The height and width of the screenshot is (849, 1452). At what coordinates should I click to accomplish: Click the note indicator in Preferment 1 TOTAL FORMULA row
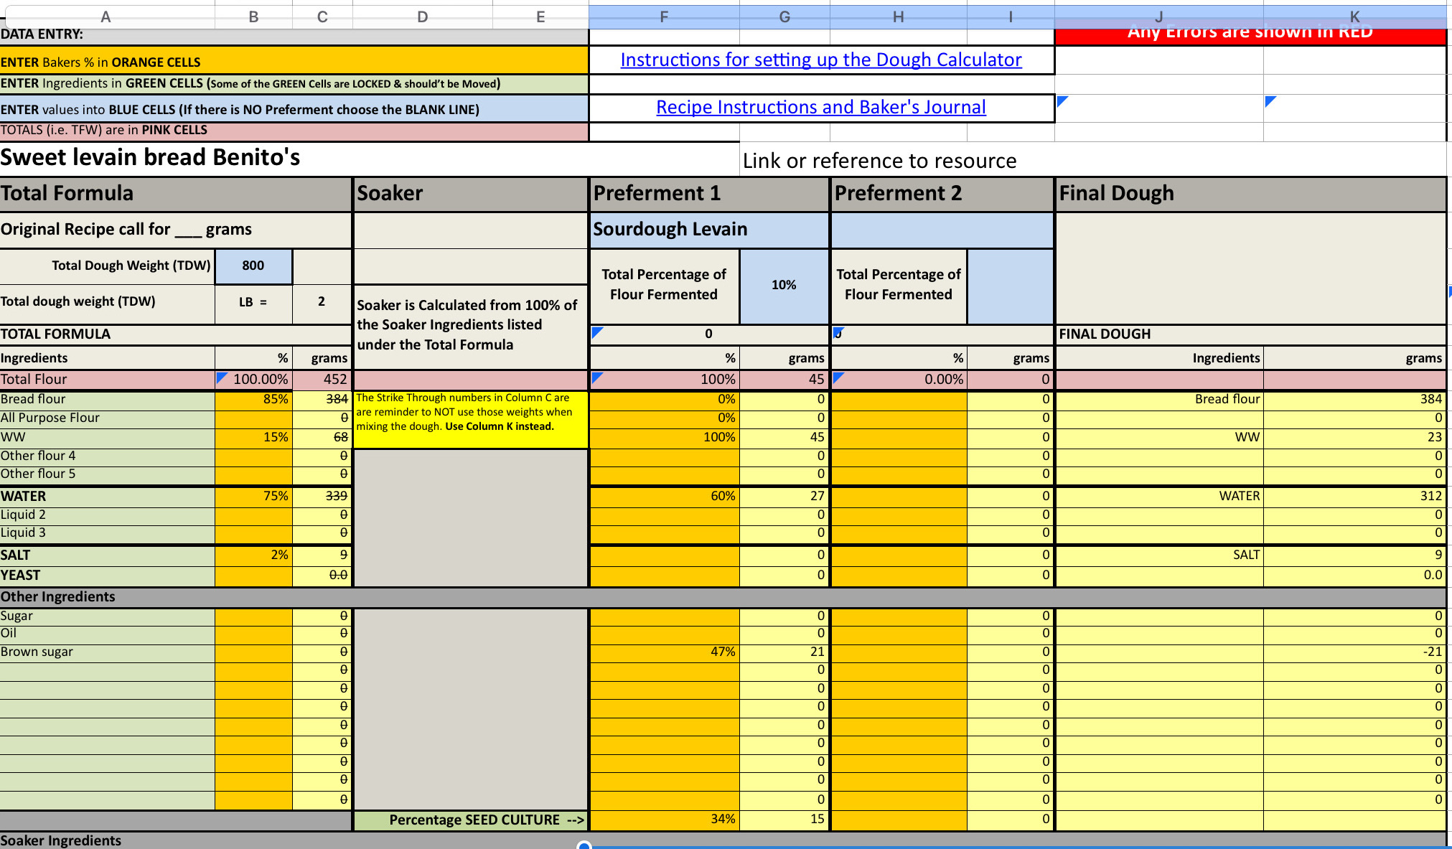click(596, 331)
